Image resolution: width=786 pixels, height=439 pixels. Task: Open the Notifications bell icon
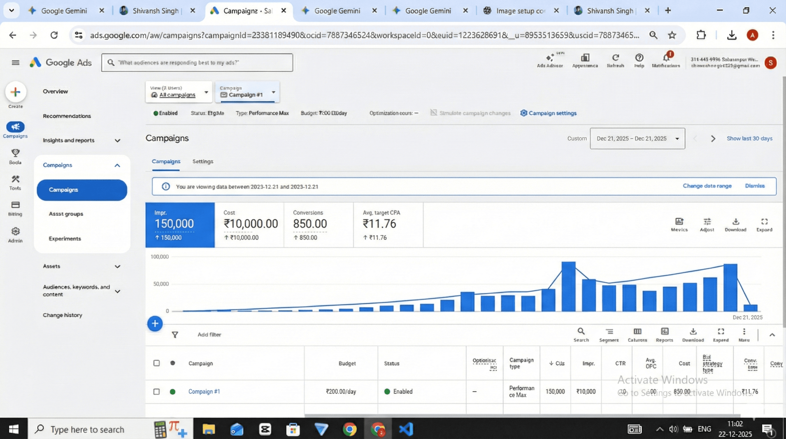coord(666,58)
